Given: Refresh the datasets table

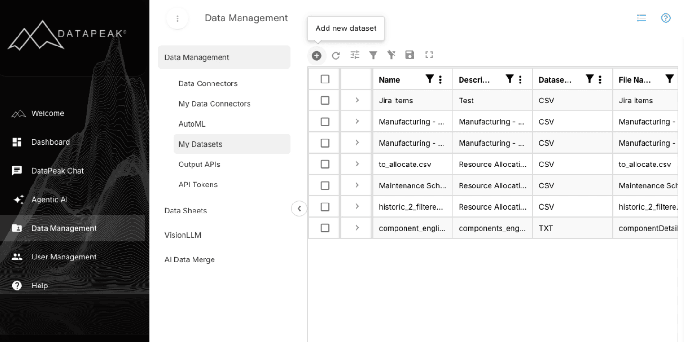Looking at the screenshot, I should (336, 55).
